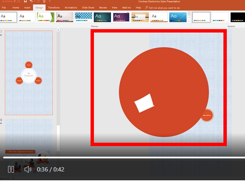The image size is (245, 182).
Task: Toggle the AutoSave switch
Action: pyautogui.click(x=17, y=1)
